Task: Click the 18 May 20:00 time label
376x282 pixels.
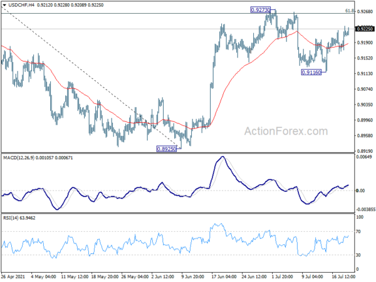Action: point(104,277)
